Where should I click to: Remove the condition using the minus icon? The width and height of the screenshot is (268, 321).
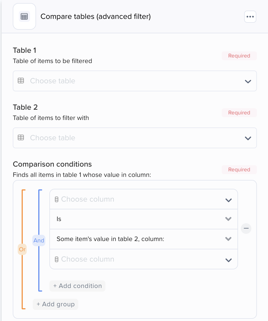click(x=246, y=228)
